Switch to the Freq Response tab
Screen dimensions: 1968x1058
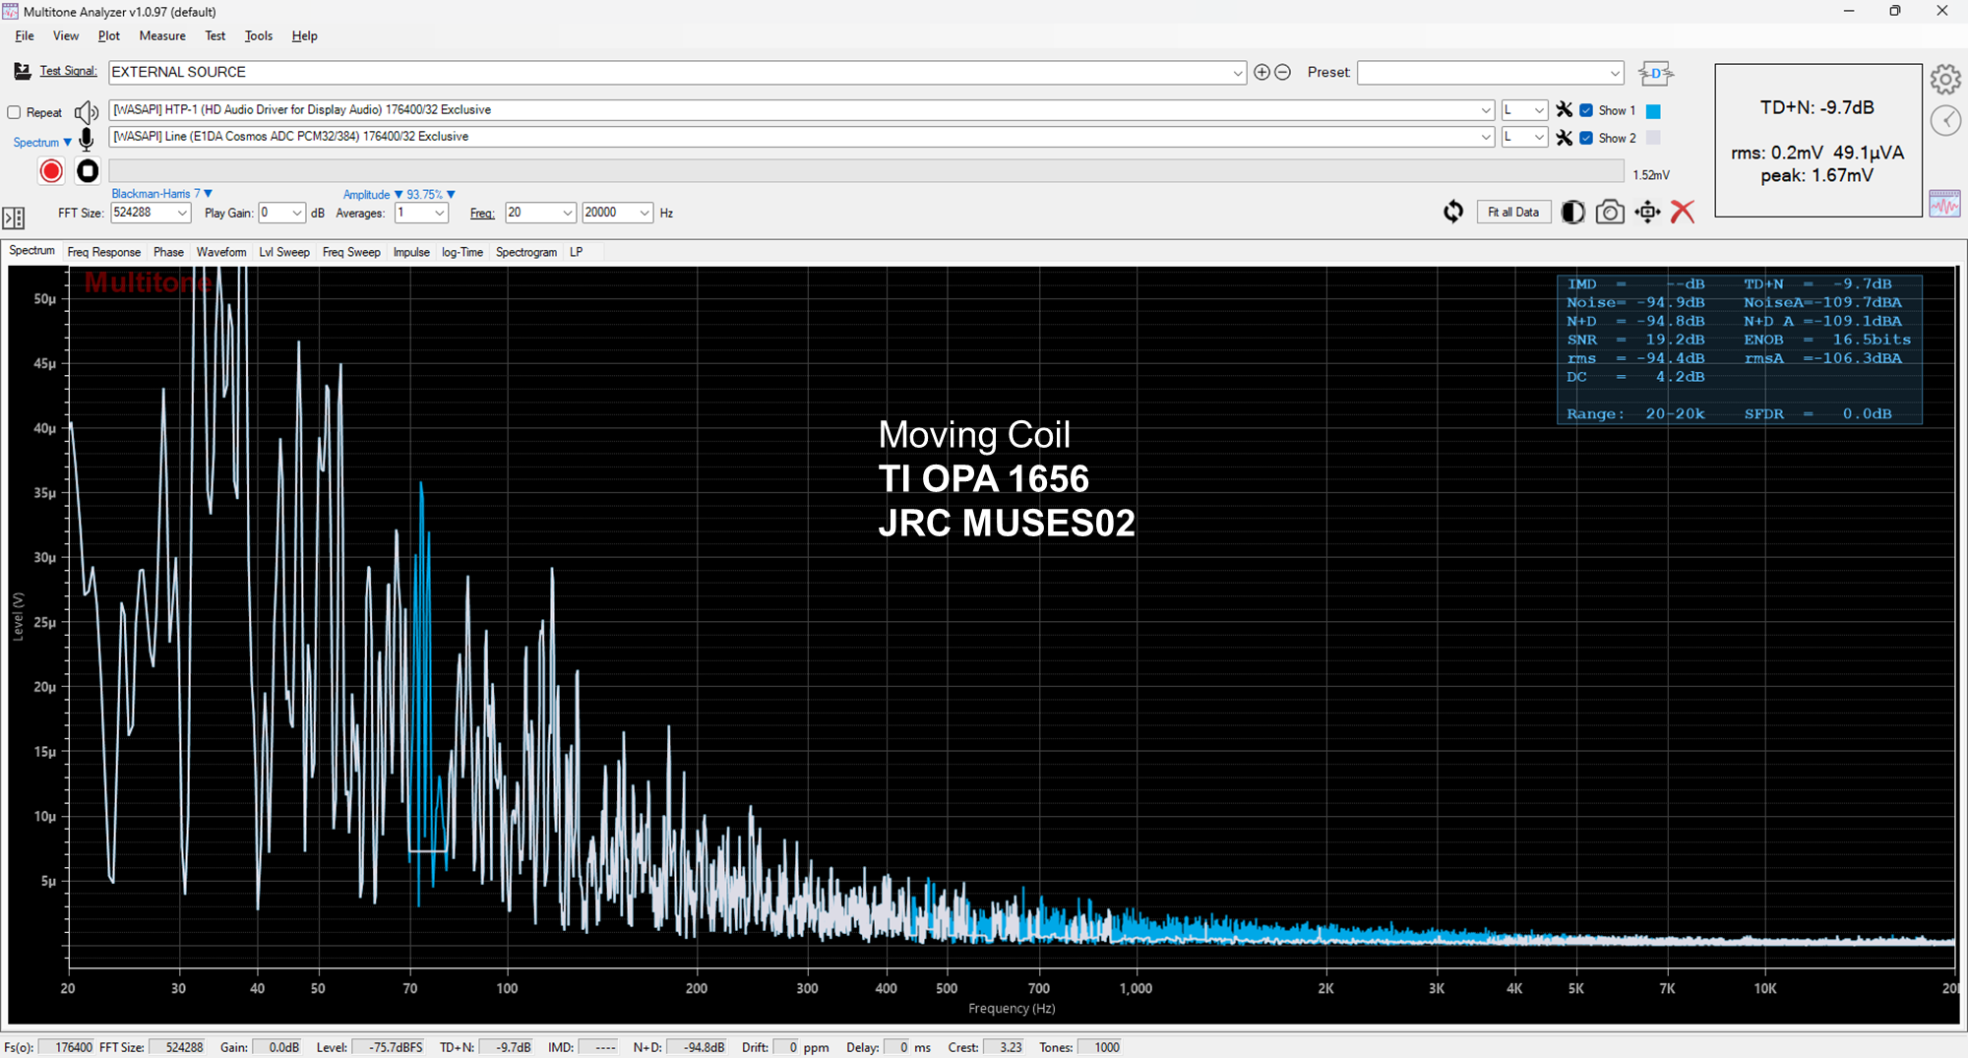pos(104,252)
